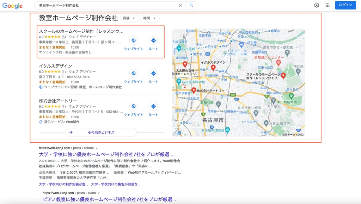Open dropdown arrow beside web-kanji.com posts school

pyautogui.click(x=96, y=148)
